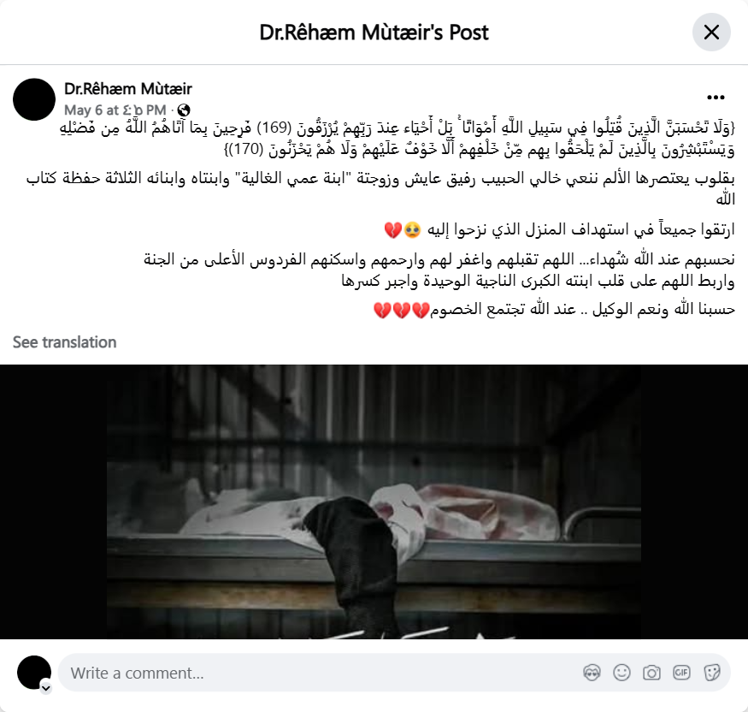This screenshot has height=712, width=748.
Task: Click the post author's profile picture
Action: (x=34, y=99)
